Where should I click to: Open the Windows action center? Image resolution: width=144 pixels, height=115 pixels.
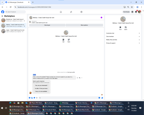pyautogui.click(x=140, y=108)
